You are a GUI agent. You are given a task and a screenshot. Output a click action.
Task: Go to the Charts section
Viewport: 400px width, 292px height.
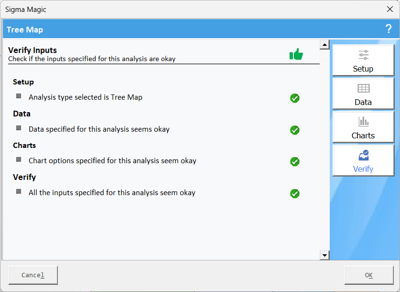click(363, 127)
